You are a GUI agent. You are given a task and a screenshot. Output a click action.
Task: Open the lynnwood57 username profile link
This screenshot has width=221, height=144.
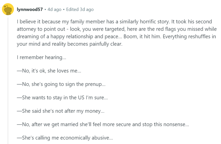click(x=30, y=9)
